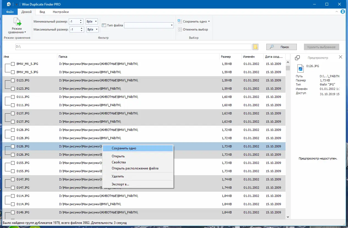
Task: Sort by the Имя column header
Action: tap(30, 57)
